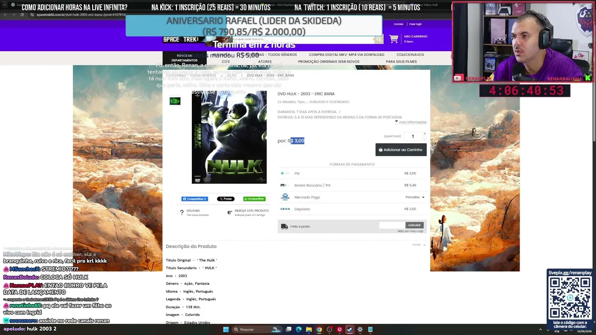Click the 'Gênero - Ação, Fantasia' line

tap(188, 283)
